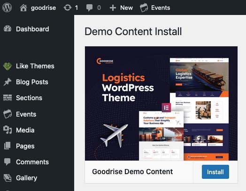Click the Goodrise demo preview thumbnail

(x=161, y=103)
